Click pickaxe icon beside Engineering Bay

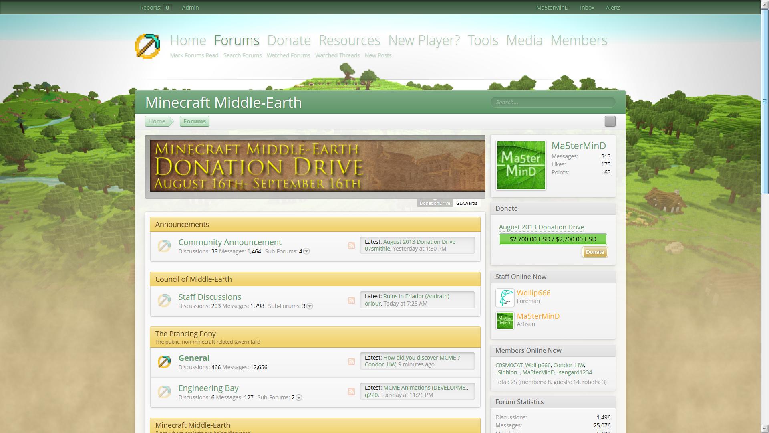click(164, 392)
